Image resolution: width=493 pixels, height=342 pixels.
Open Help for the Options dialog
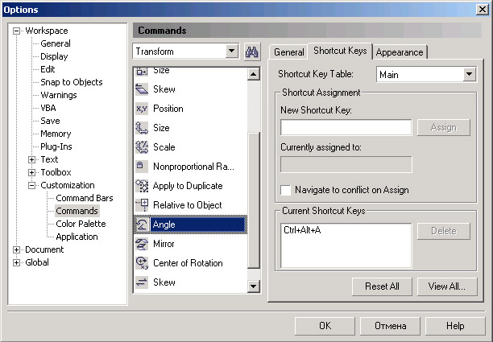click(x=455, y=326)
